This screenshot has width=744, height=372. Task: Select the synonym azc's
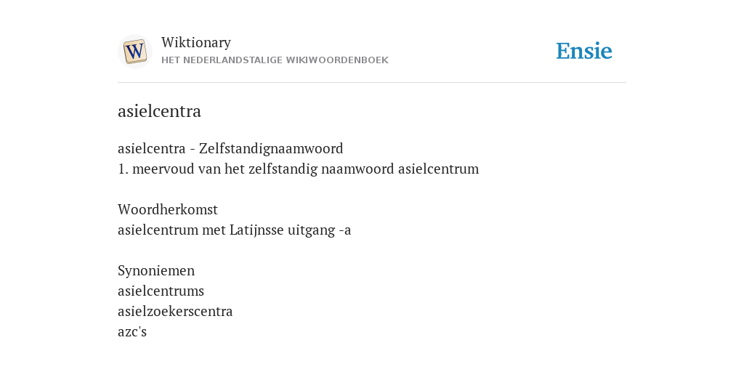point(132,331)
